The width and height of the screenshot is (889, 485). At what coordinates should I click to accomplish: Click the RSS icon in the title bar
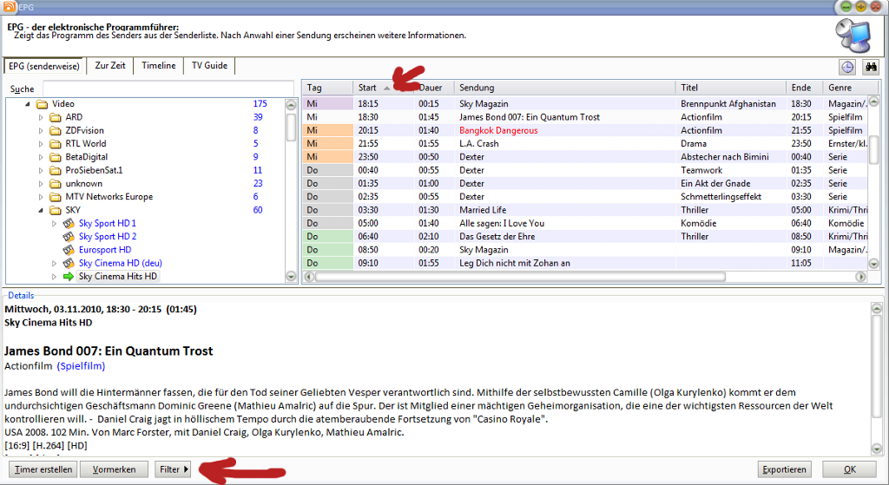[x=9, y=6]
